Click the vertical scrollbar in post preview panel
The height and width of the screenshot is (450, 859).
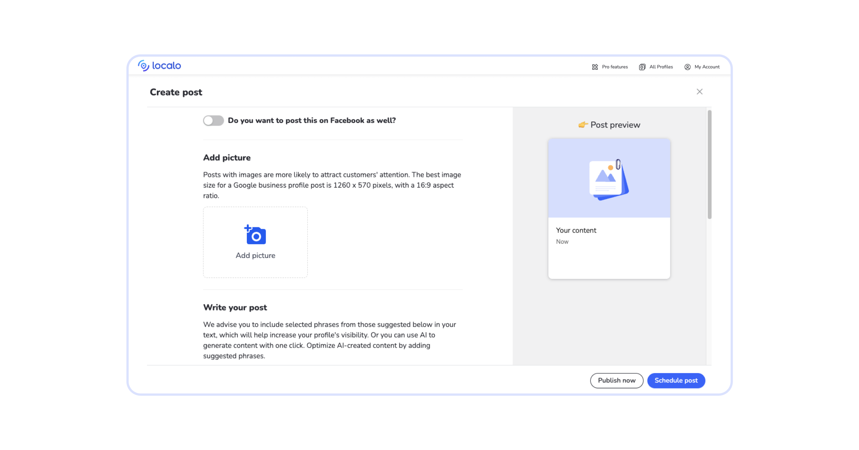709,165
